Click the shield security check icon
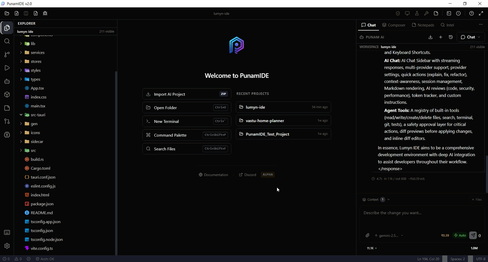This screenshot has height=262, width=488. (x=398, y=13)
